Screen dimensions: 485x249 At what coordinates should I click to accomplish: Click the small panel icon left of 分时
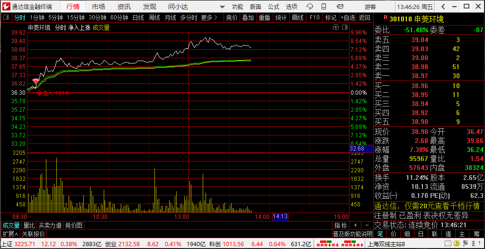pyautogui.click(x=6, y=18)
